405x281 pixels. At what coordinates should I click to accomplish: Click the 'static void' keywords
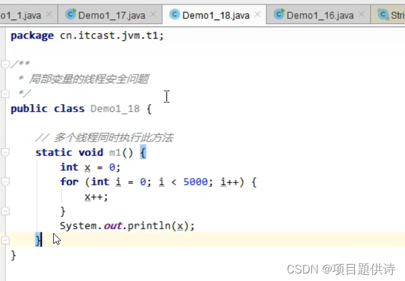69,153
